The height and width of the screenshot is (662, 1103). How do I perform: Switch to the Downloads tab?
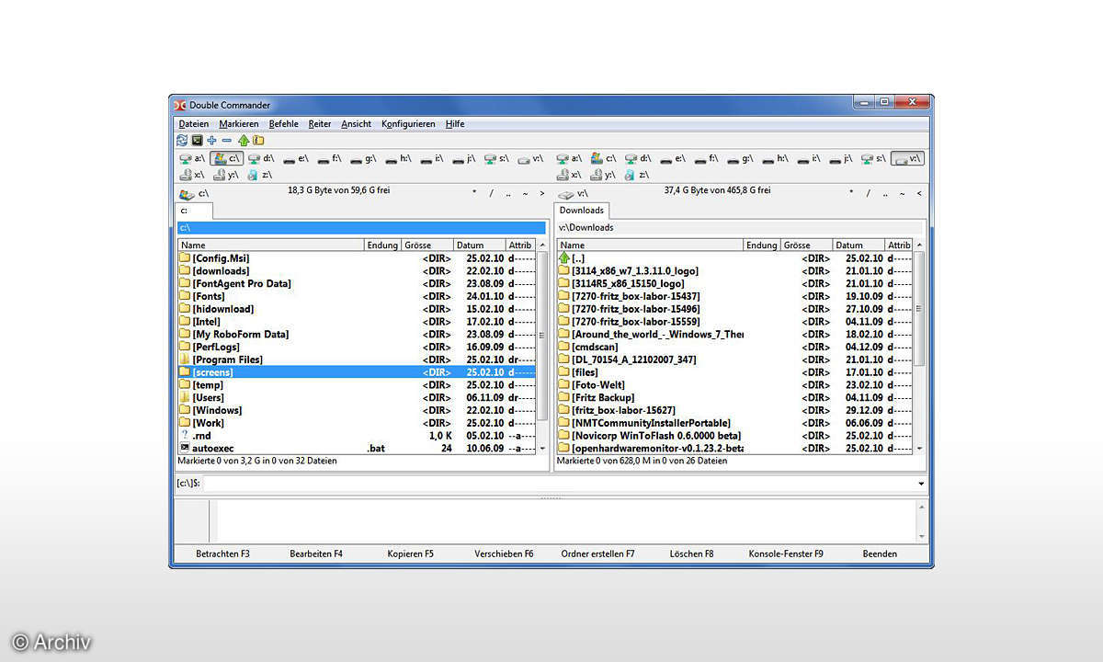[x=582, y=211]
